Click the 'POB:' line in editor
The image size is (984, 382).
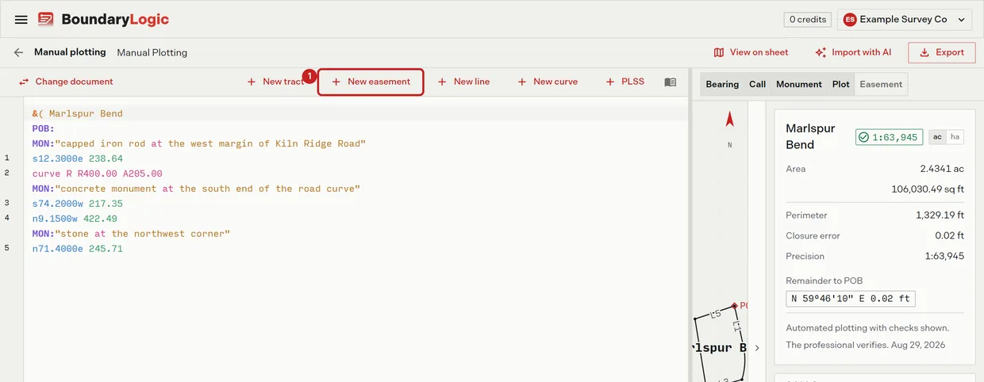pos(44,128)
